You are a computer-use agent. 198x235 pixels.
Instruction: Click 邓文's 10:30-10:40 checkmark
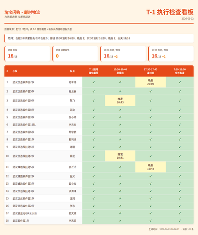tap(120, 110)
